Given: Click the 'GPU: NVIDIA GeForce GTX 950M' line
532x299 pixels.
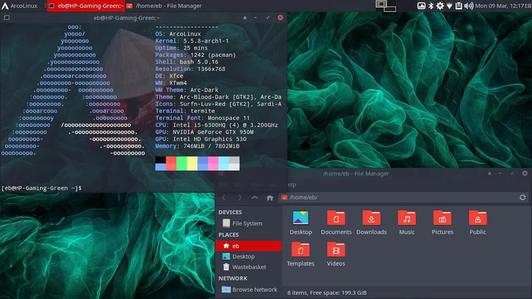Looking at the screenshot, I should [x=204, y=132].
